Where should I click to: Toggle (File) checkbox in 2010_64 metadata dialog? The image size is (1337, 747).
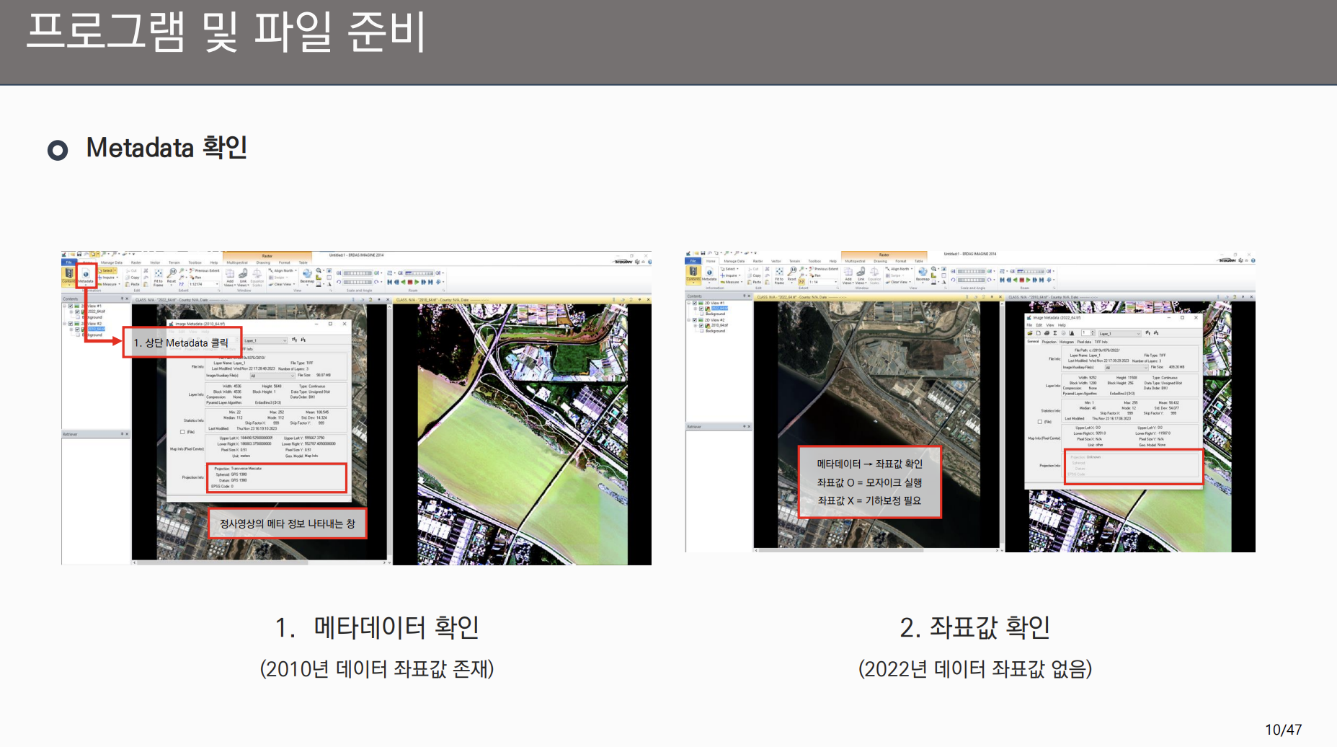pos(182,432)
